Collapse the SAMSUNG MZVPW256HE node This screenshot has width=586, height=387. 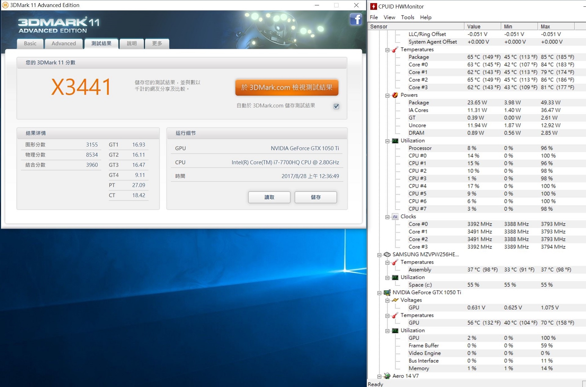coord(379,255)
